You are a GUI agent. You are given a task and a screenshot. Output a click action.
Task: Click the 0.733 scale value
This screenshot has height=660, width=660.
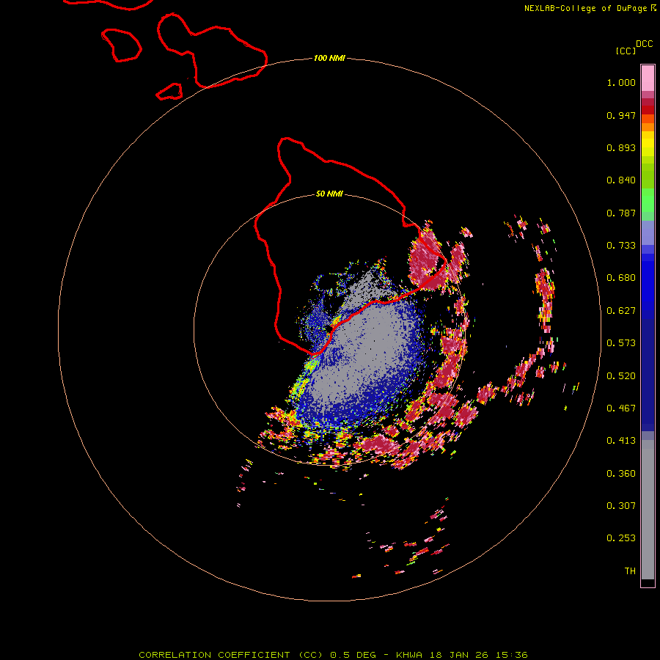pos(621,246)
